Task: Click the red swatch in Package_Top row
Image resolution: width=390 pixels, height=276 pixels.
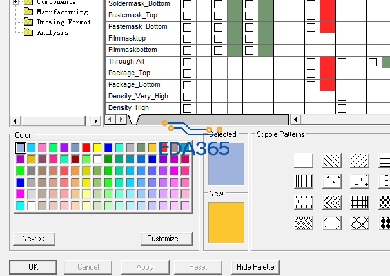Action: pos(327,73)
